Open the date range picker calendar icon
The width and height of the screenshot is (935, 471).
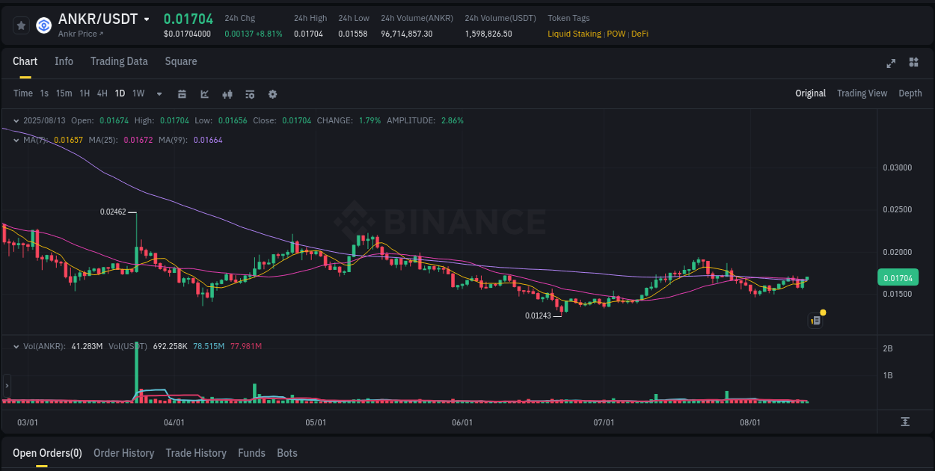tap(182, 93)
